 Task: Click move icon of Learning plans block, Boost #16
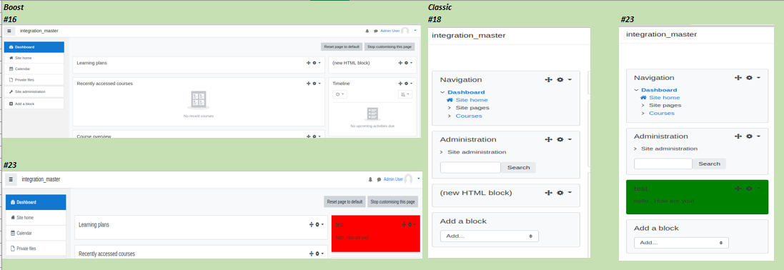tap(309, 63)
